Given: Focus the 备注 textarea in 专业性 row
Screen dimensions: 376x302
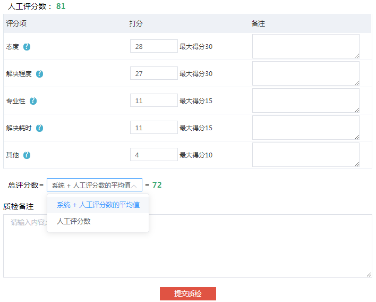Looking at the screenshot, I should click(x=305, y=100).
